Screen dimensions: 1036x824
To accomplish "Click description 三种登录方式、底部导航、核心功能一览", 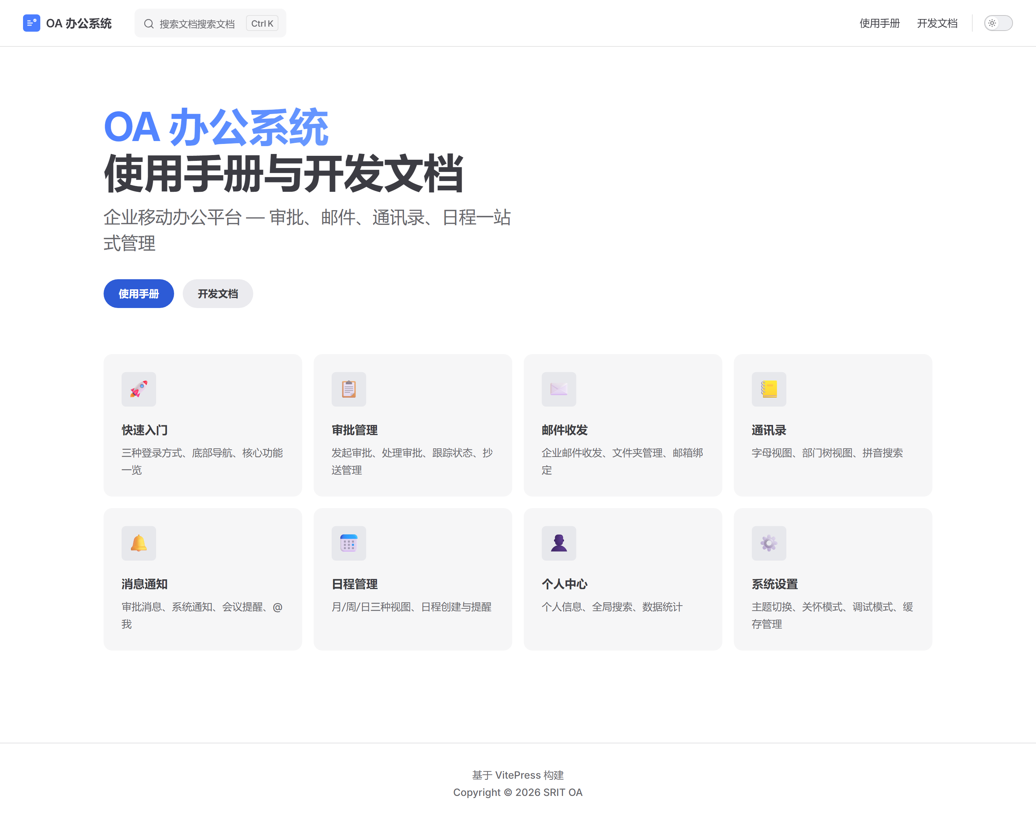I will coord(202,461).
